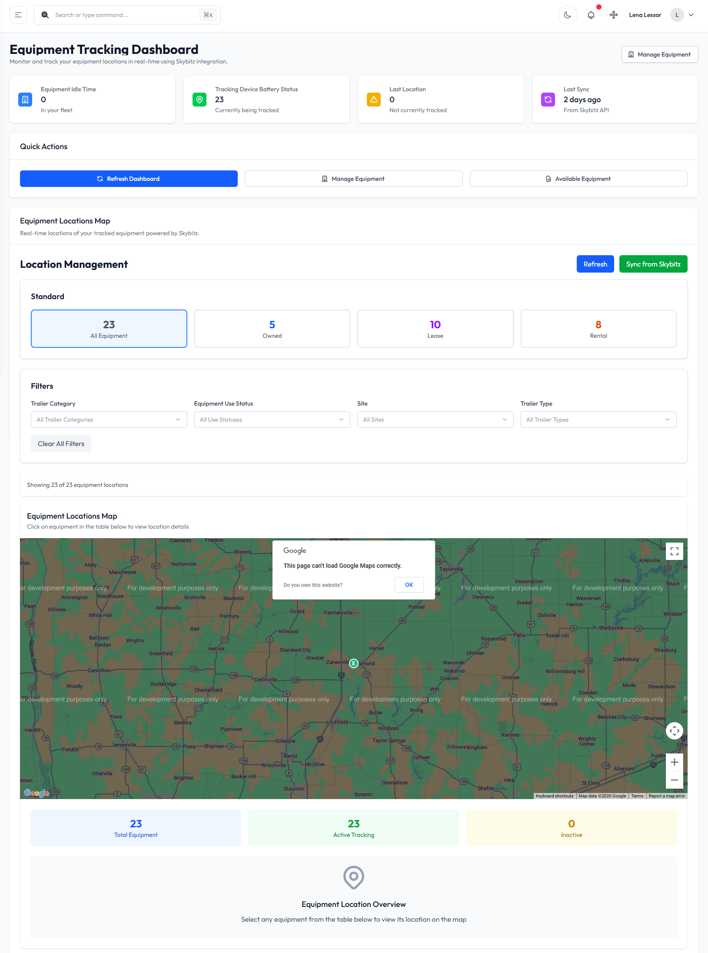Click the green equipment marker on map
The height and width of the screenshot is (953, 708).
(354, 663)
